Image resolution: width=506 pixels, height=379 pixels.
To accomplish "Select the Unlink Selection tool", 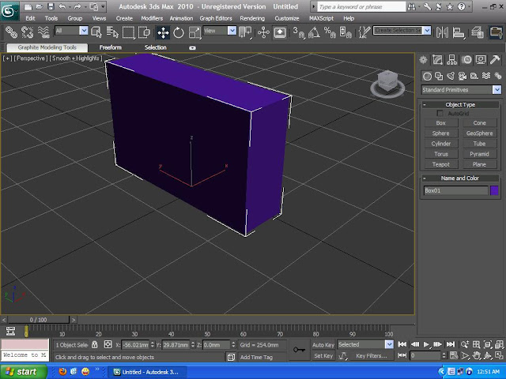I will (27, 32).
